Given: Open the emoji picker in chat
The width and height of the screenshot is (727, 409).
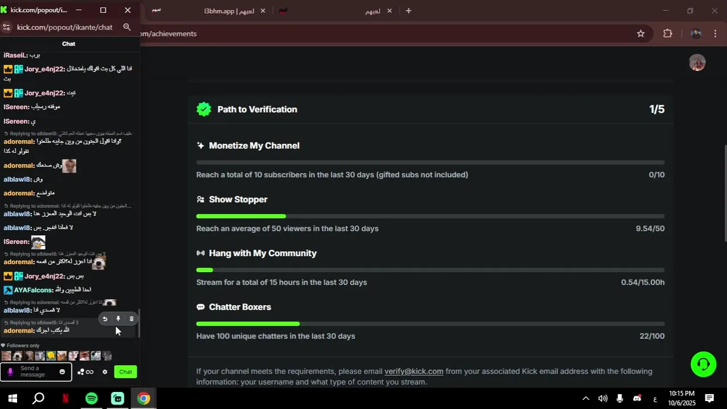Looking at the screenshot, I should (x=62, y=372).
